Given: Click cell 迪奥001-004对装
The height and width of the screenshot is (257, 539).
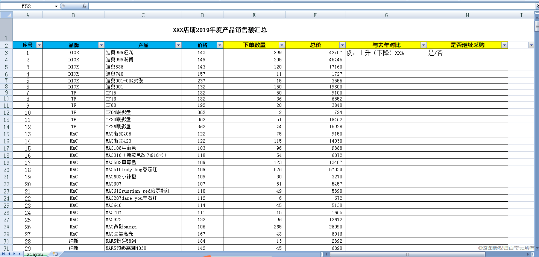Looking at the screenshot, I should pos(143,81).
